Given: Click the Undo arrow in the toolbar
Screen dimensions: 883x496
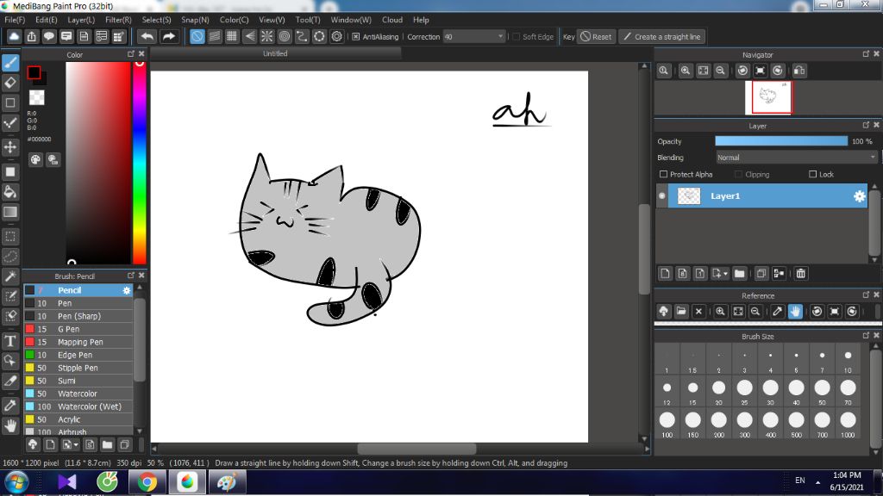Looking at the screenshot, I should point(147,36).
